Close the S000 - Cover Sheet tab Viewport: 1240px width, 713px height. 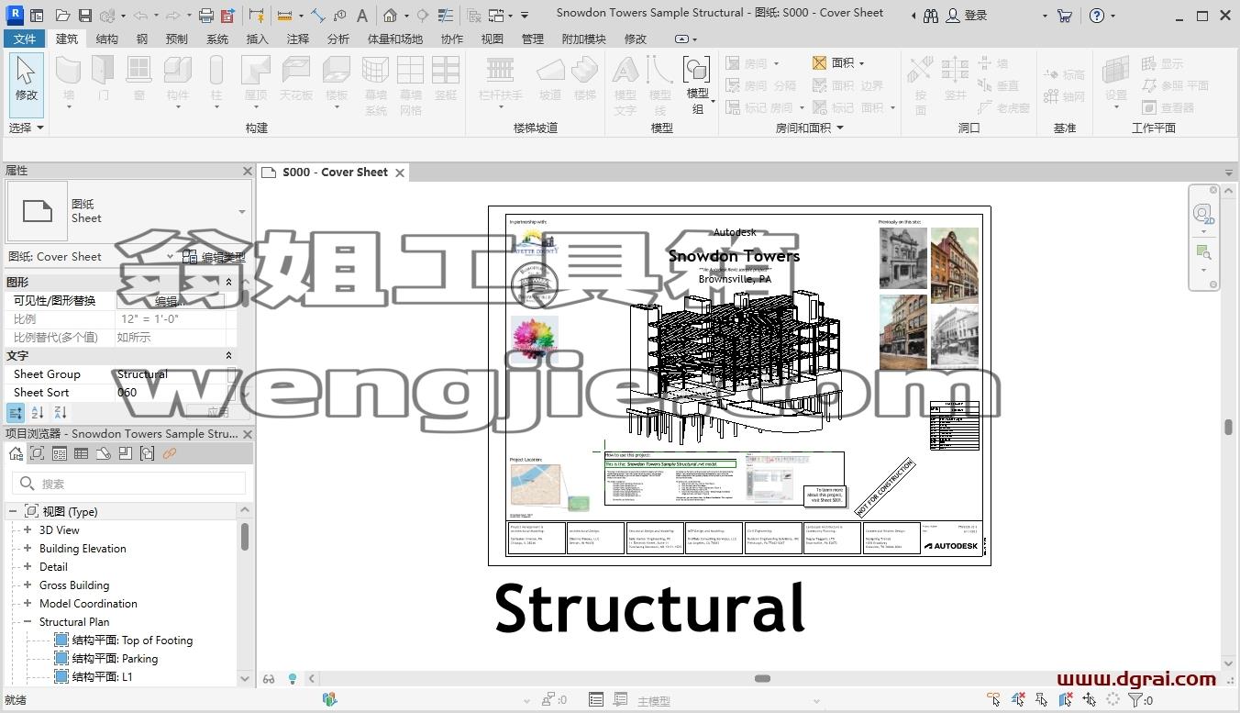(x=400, y=173)
